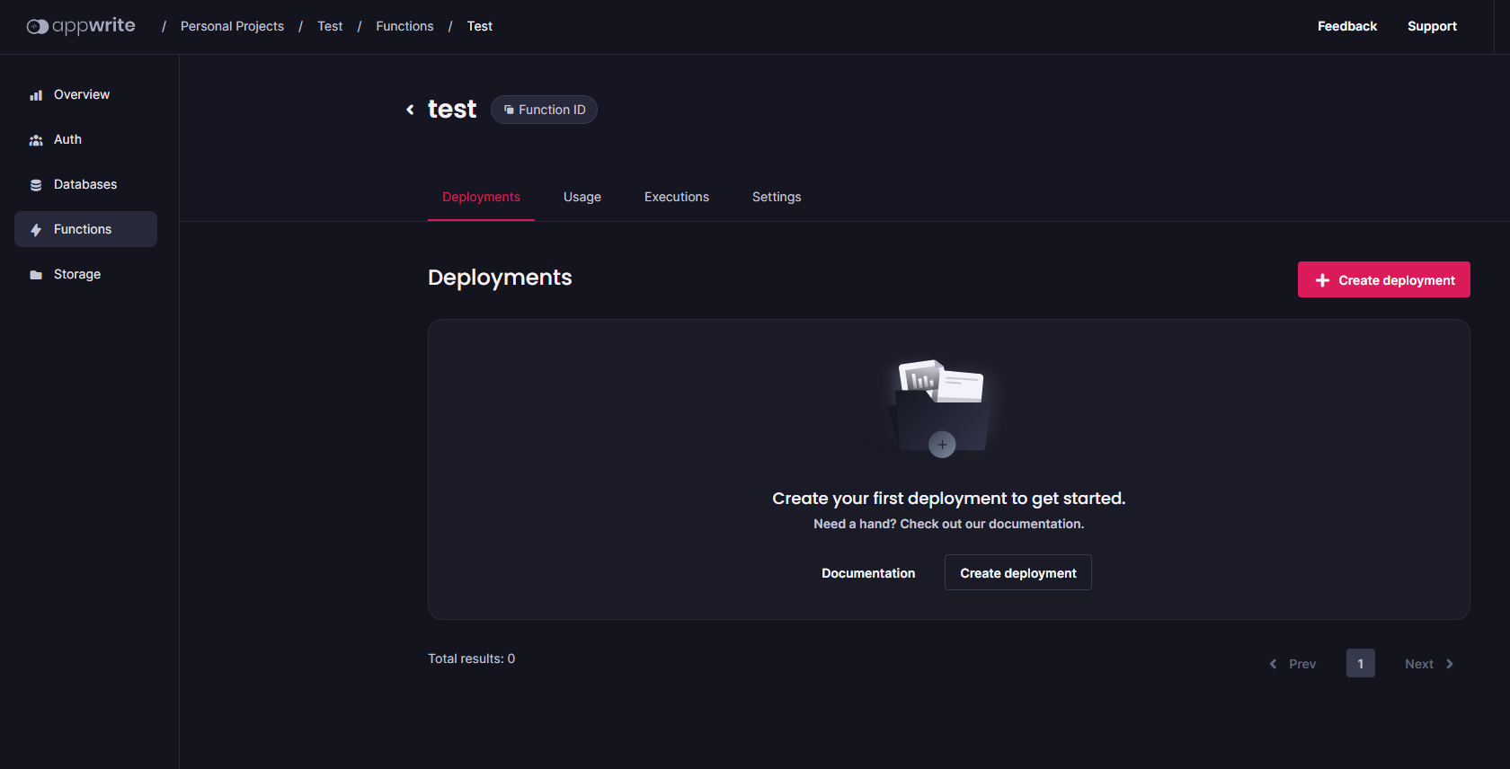The height and width of the screenshot is (769, 1510).
Task: Open the Functions sidebar item
Action: 85,229
